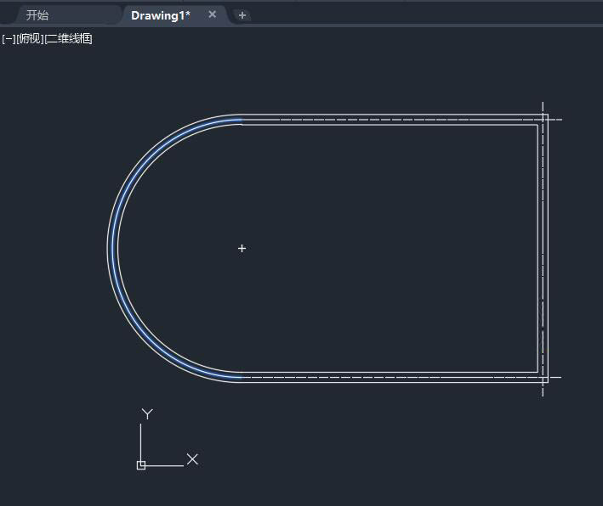This screenshot has height=506, width=603.
Task: Open the [俯视] view controls menu
Action: point(30,39)
